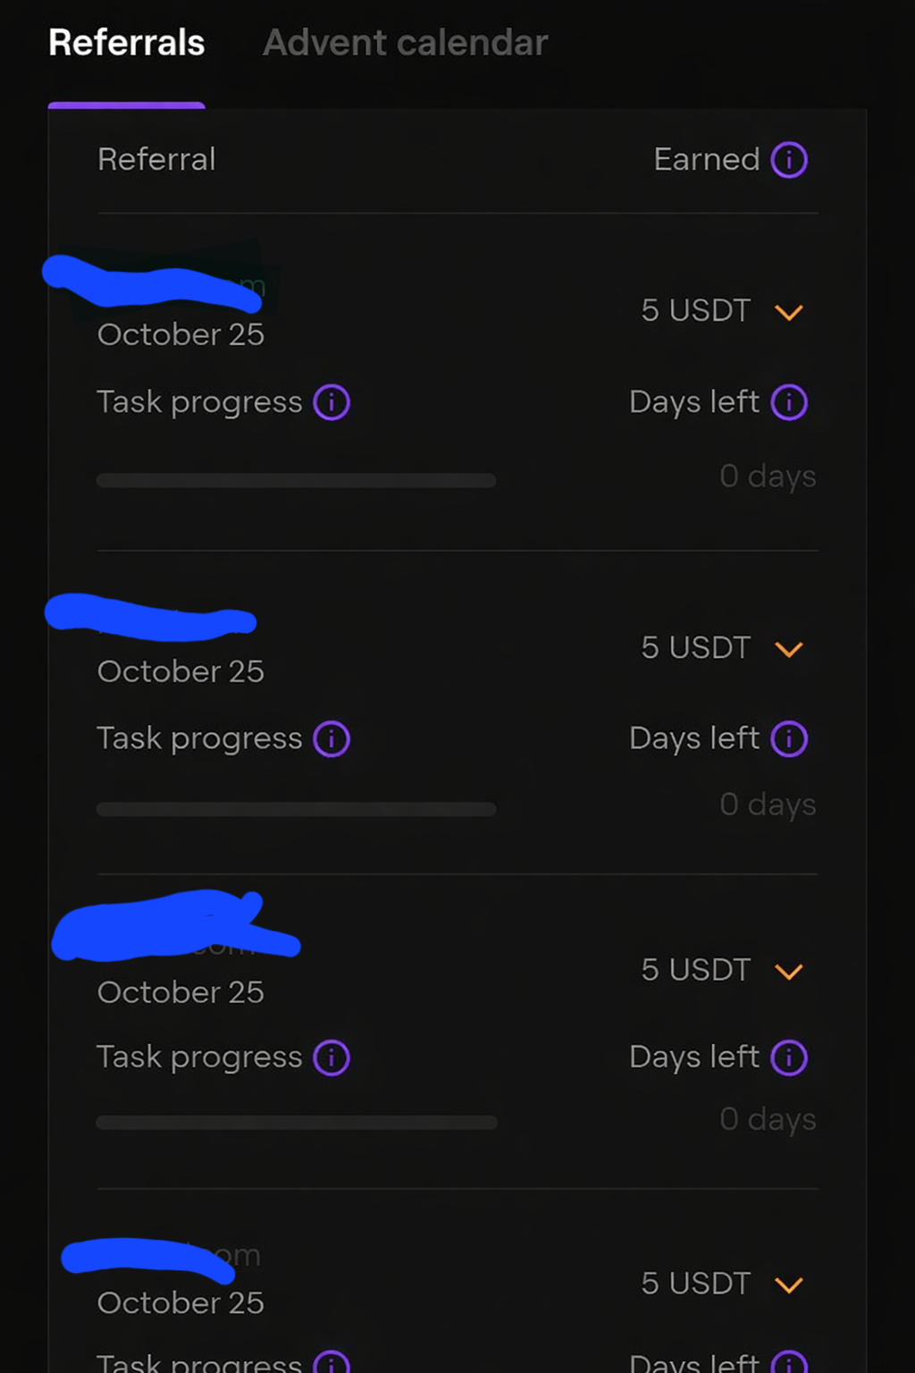Image resolution: width=915 pixels, height=1373 pixels.
Task: Show Task progress info for second referral
Action: [332, 739]
